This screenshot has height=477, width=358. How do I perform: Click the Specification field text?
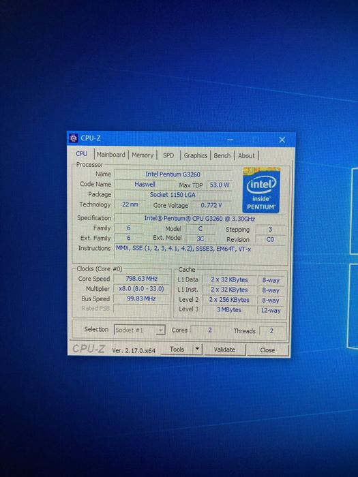coord(200,219)
